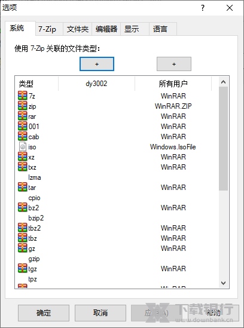Select the lzma row

pyautogui.click(x=117, y=177)
